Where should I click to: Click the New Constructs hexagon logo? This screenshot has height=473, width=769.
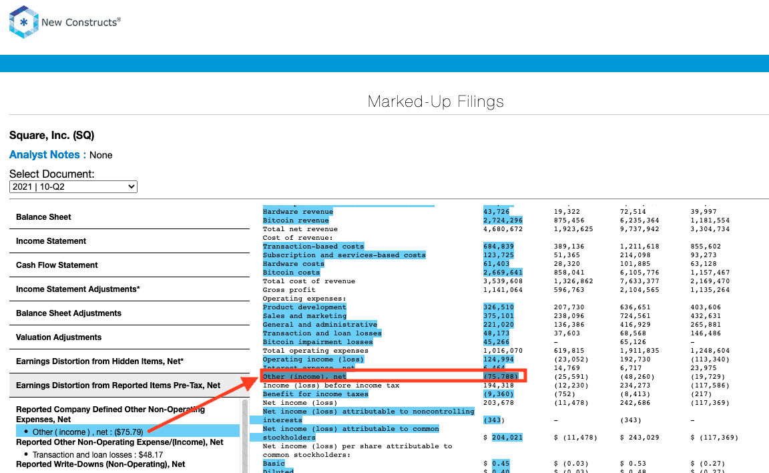pyautogui.click(x=23, y=22)
